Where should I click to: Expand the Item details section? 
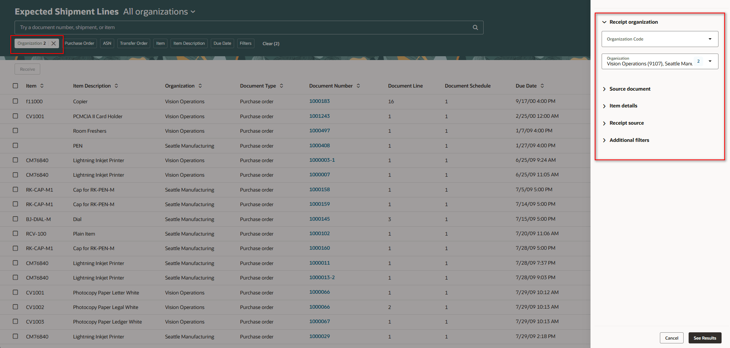(x=604, y=106)
